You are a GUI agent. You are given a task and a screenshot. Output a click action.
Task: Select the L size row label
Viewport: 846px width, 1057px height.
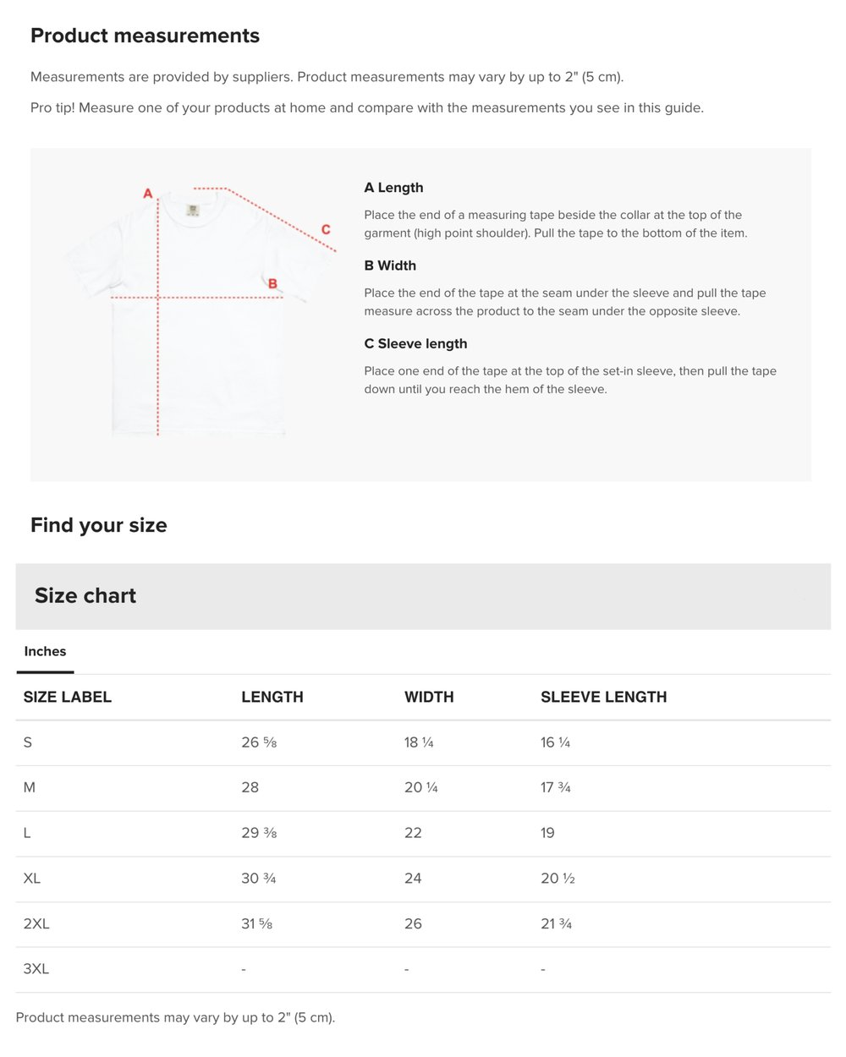(27, 833)
